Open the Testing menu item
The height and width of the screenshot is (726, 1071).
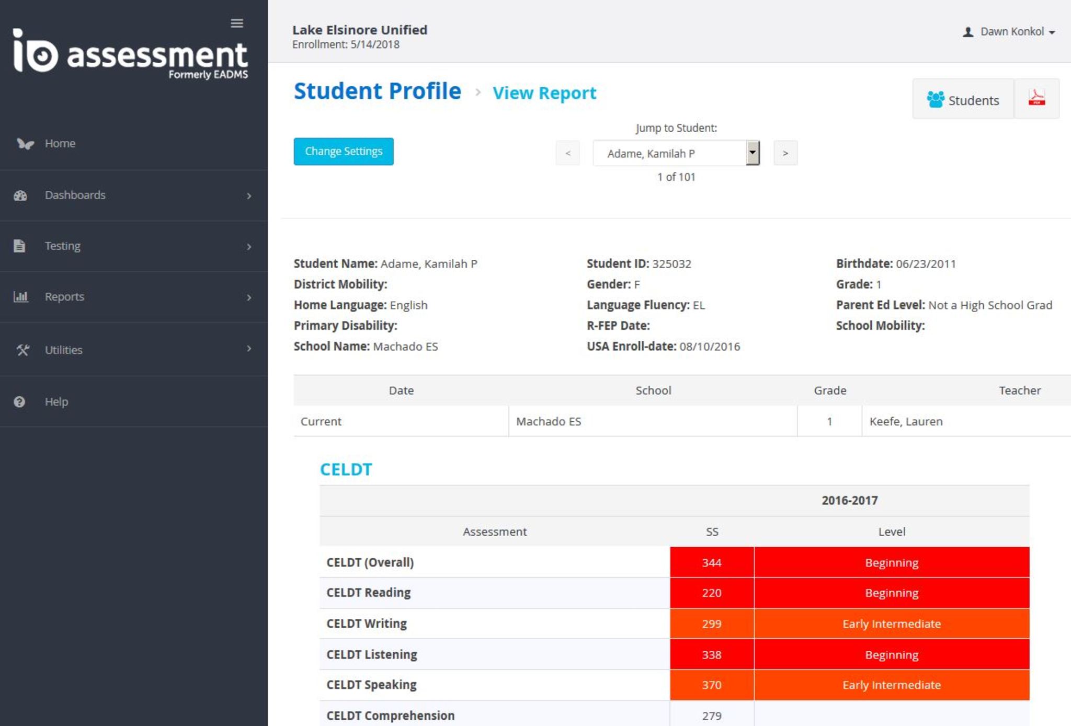coord(62,246)
